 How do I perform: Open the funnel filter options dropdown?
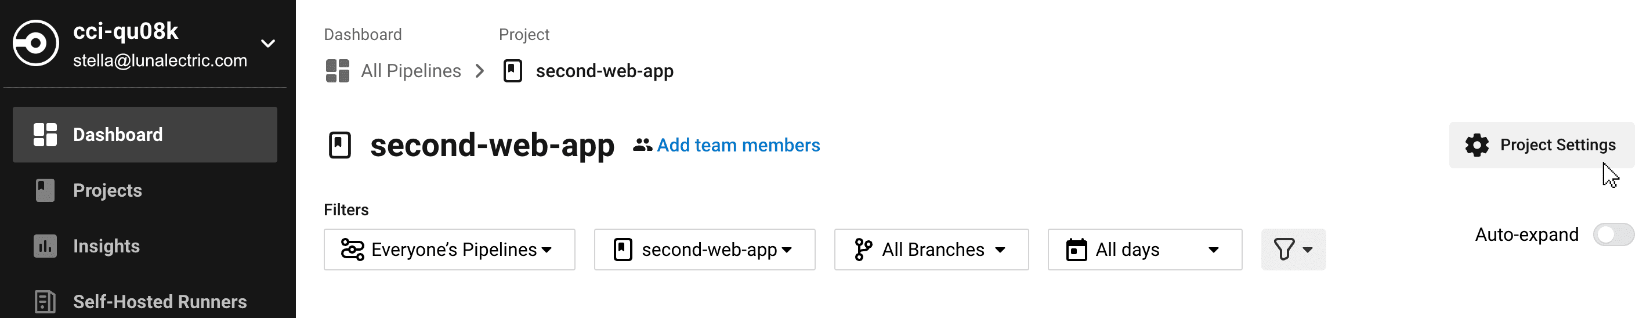pos(1293,250)
